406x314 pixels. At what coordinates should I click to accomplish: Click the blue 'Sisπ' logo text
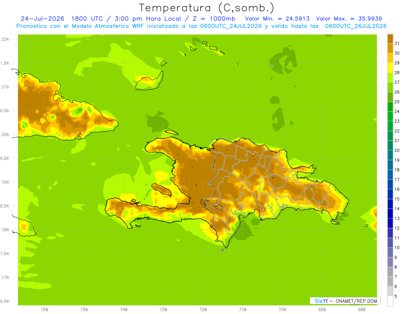(x=321, y=301)
